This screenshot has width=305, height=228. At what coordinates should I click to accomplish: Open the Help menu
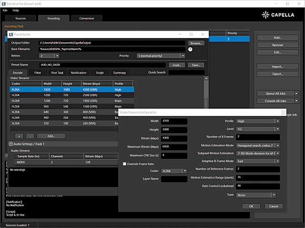[16, 10]
